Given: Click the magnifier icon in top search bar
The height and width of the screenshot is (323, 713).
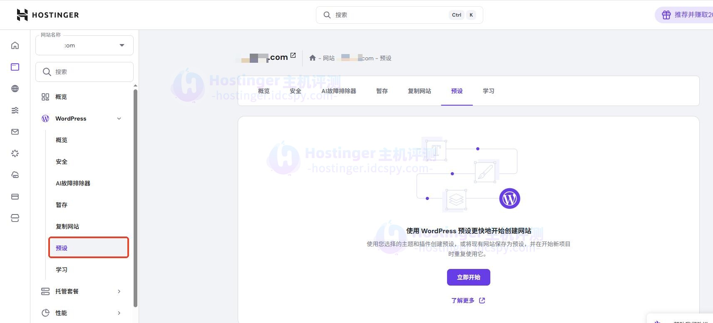Looking at the screenshot, I should (x=327, y=15).
